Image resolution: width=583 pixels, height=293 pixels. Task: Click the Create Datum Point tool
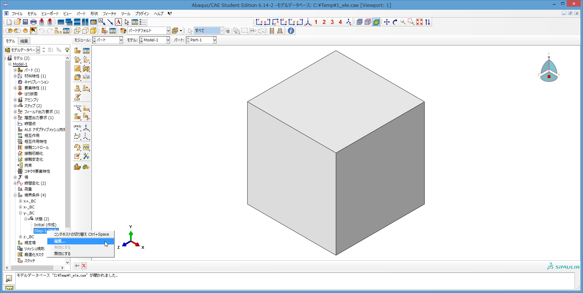[x=77, y=128]
